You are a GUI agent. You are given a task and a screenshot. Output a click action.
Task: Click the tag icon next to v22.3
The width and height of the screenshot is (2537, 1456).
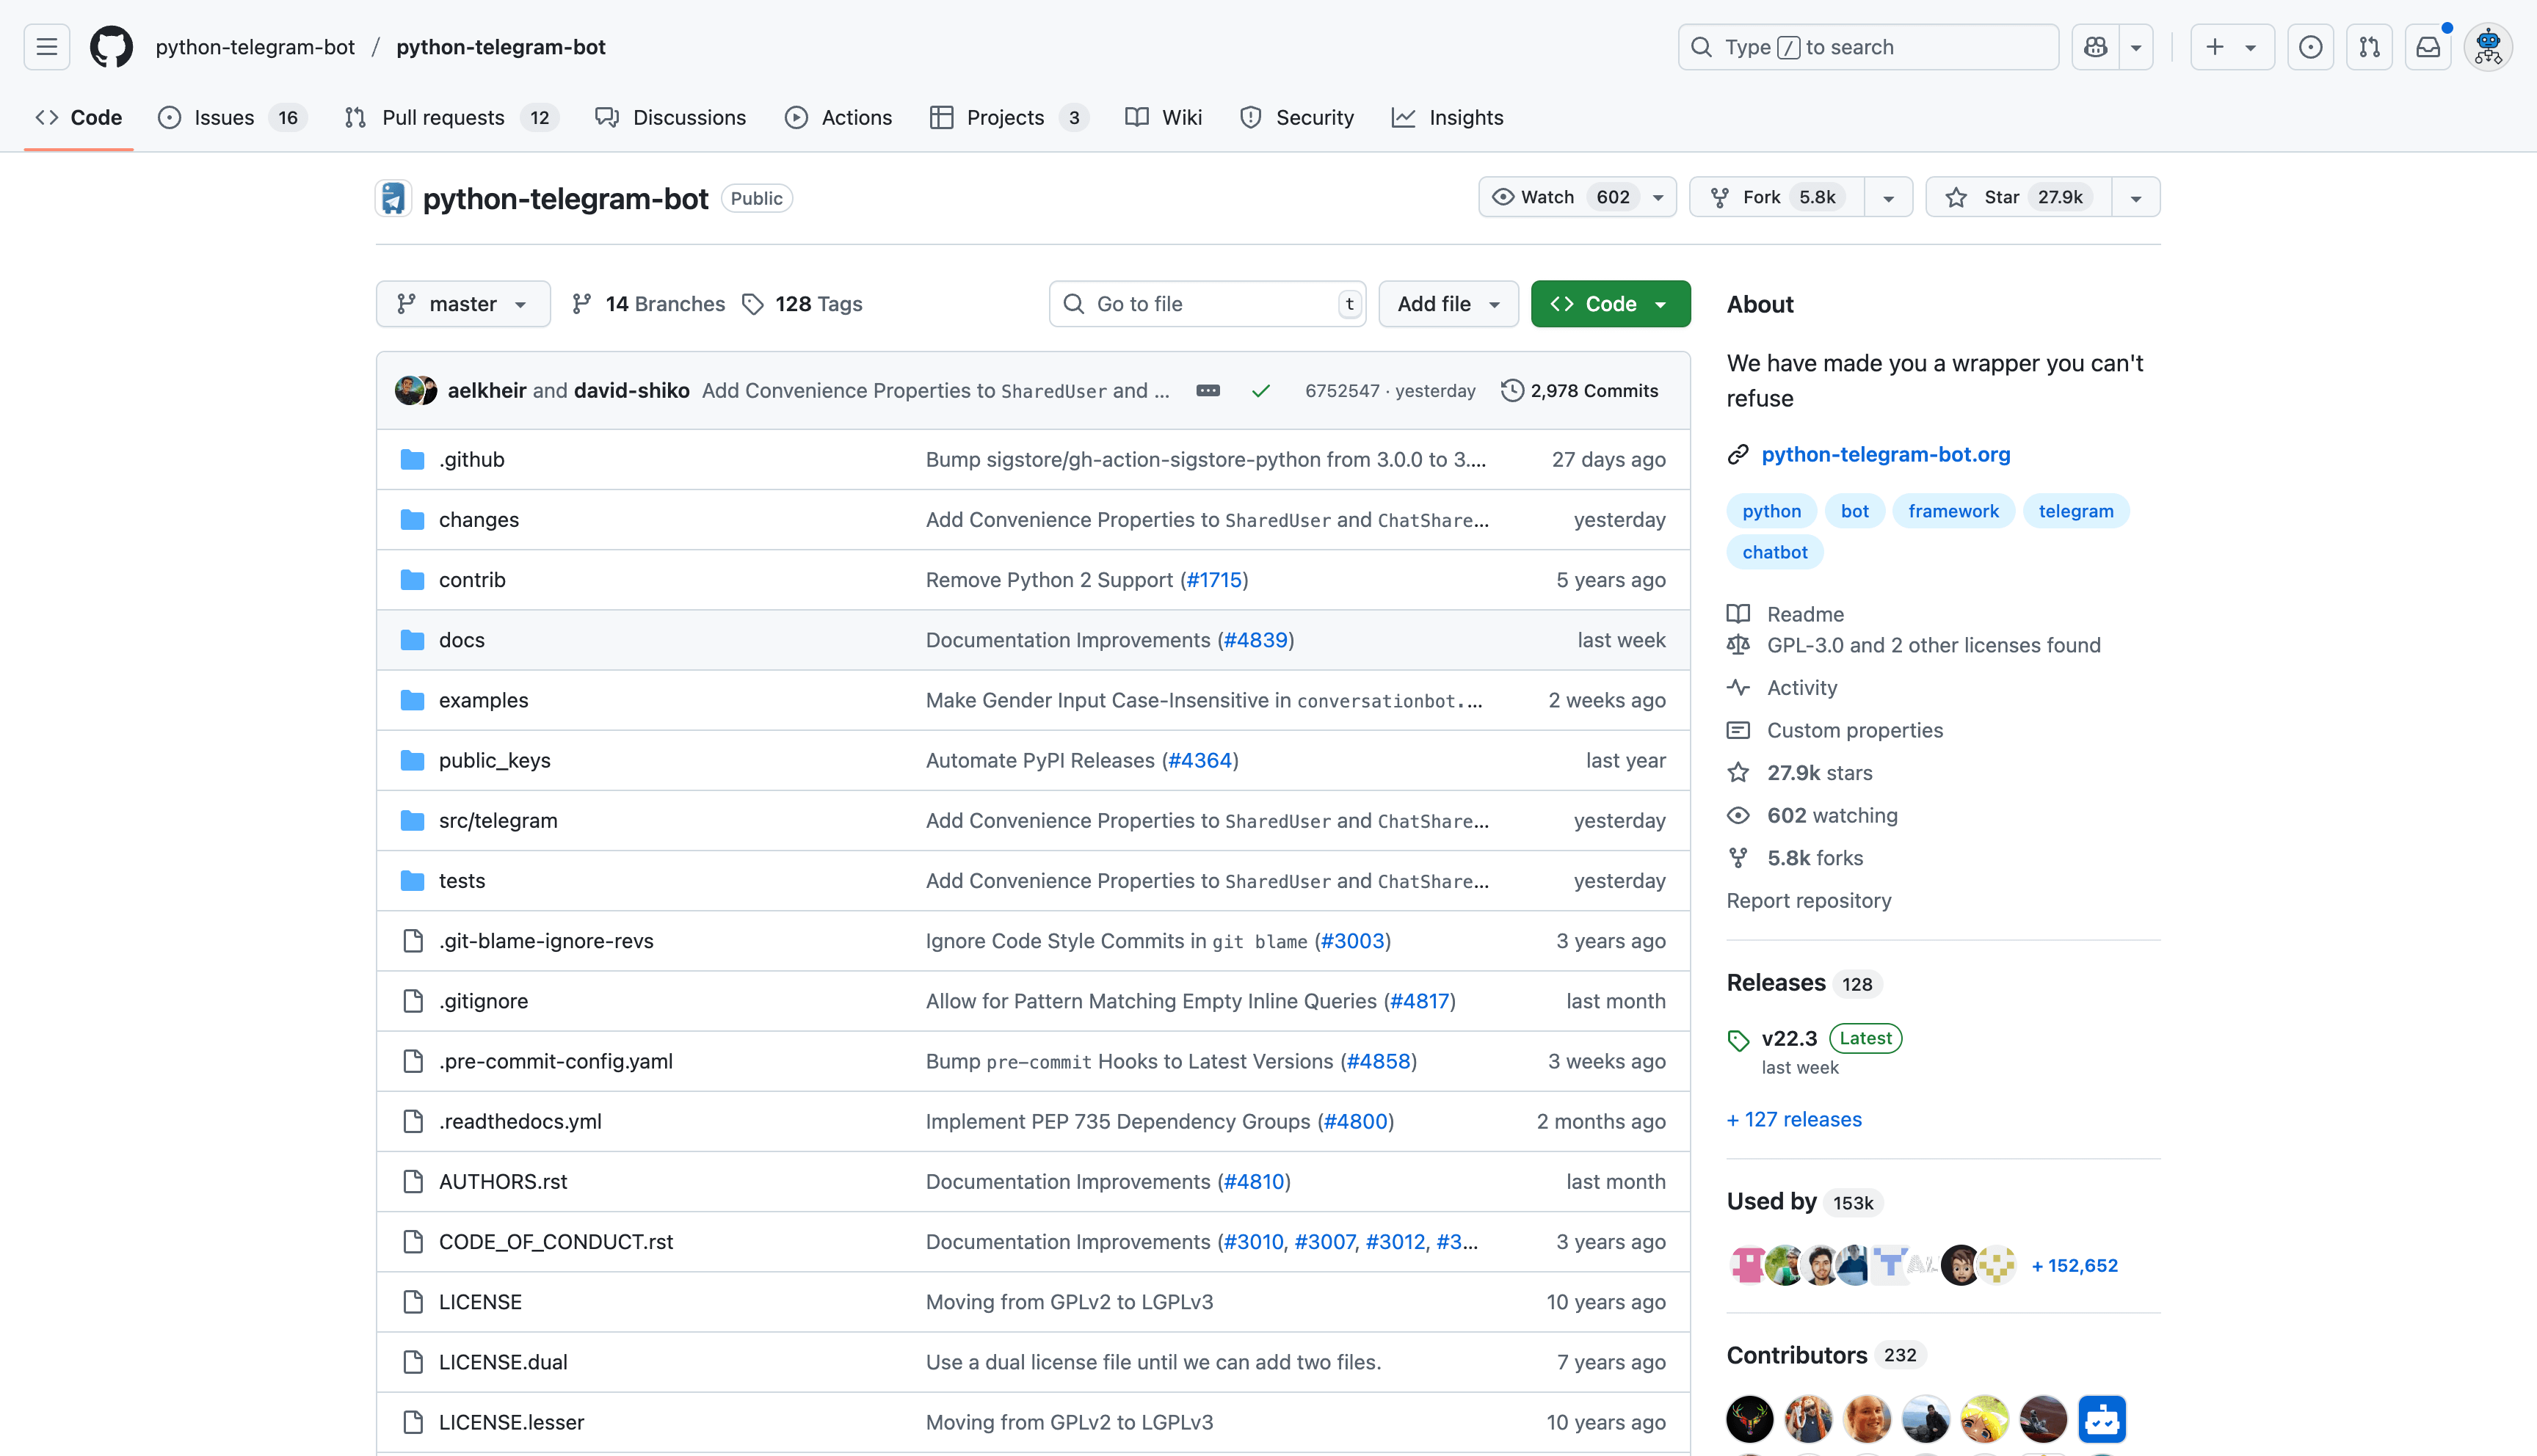[x=1738, y=1040]
